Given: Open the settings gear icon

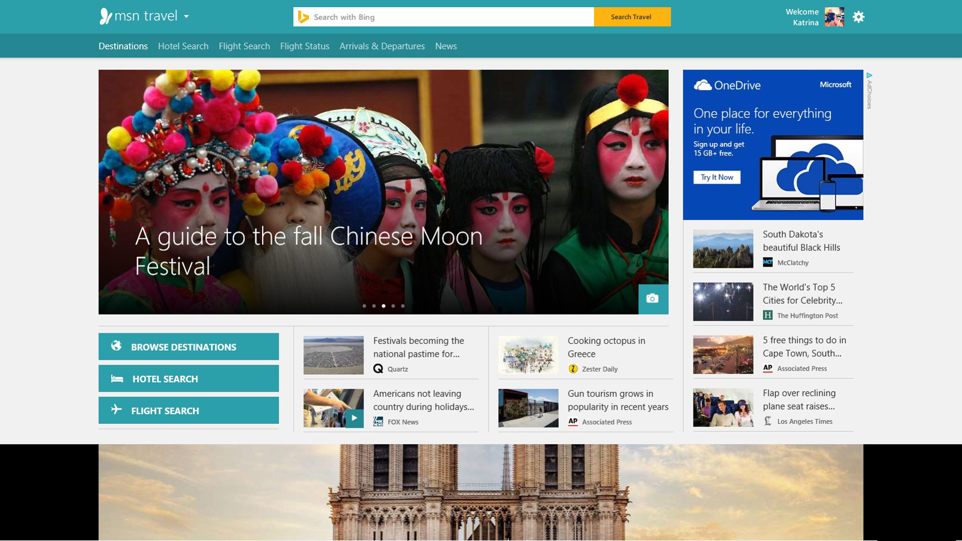Looking at the screenshot, I should click(x=859, y=17).
